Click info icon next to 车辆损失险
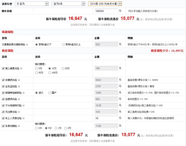Screen dimensions: 186x146 (x=19, y=80)
